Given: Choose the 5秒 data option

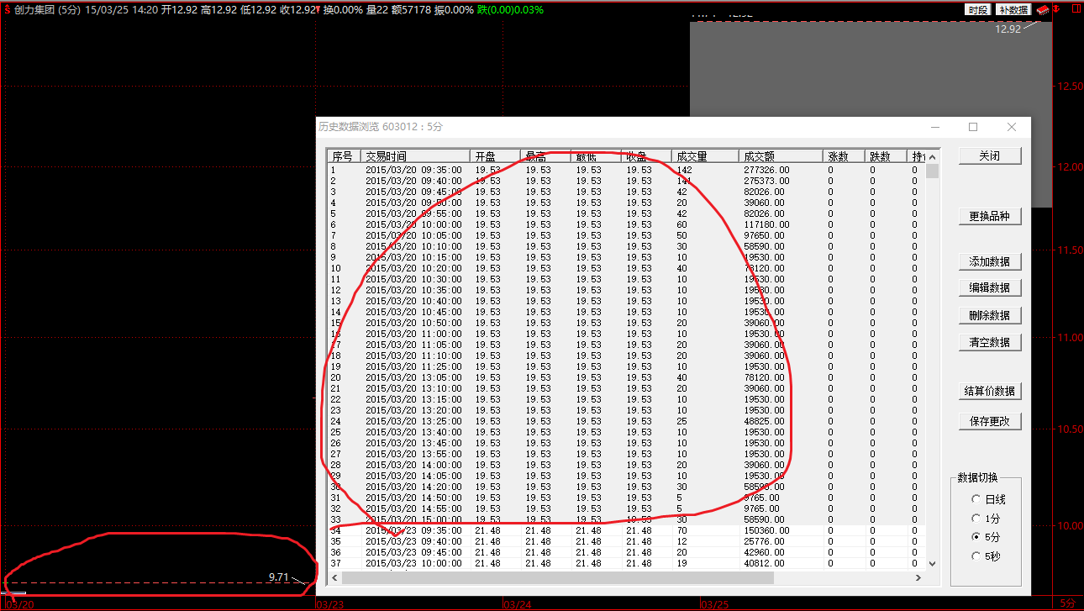Looking at the screenshot, I should click(976, 556).
